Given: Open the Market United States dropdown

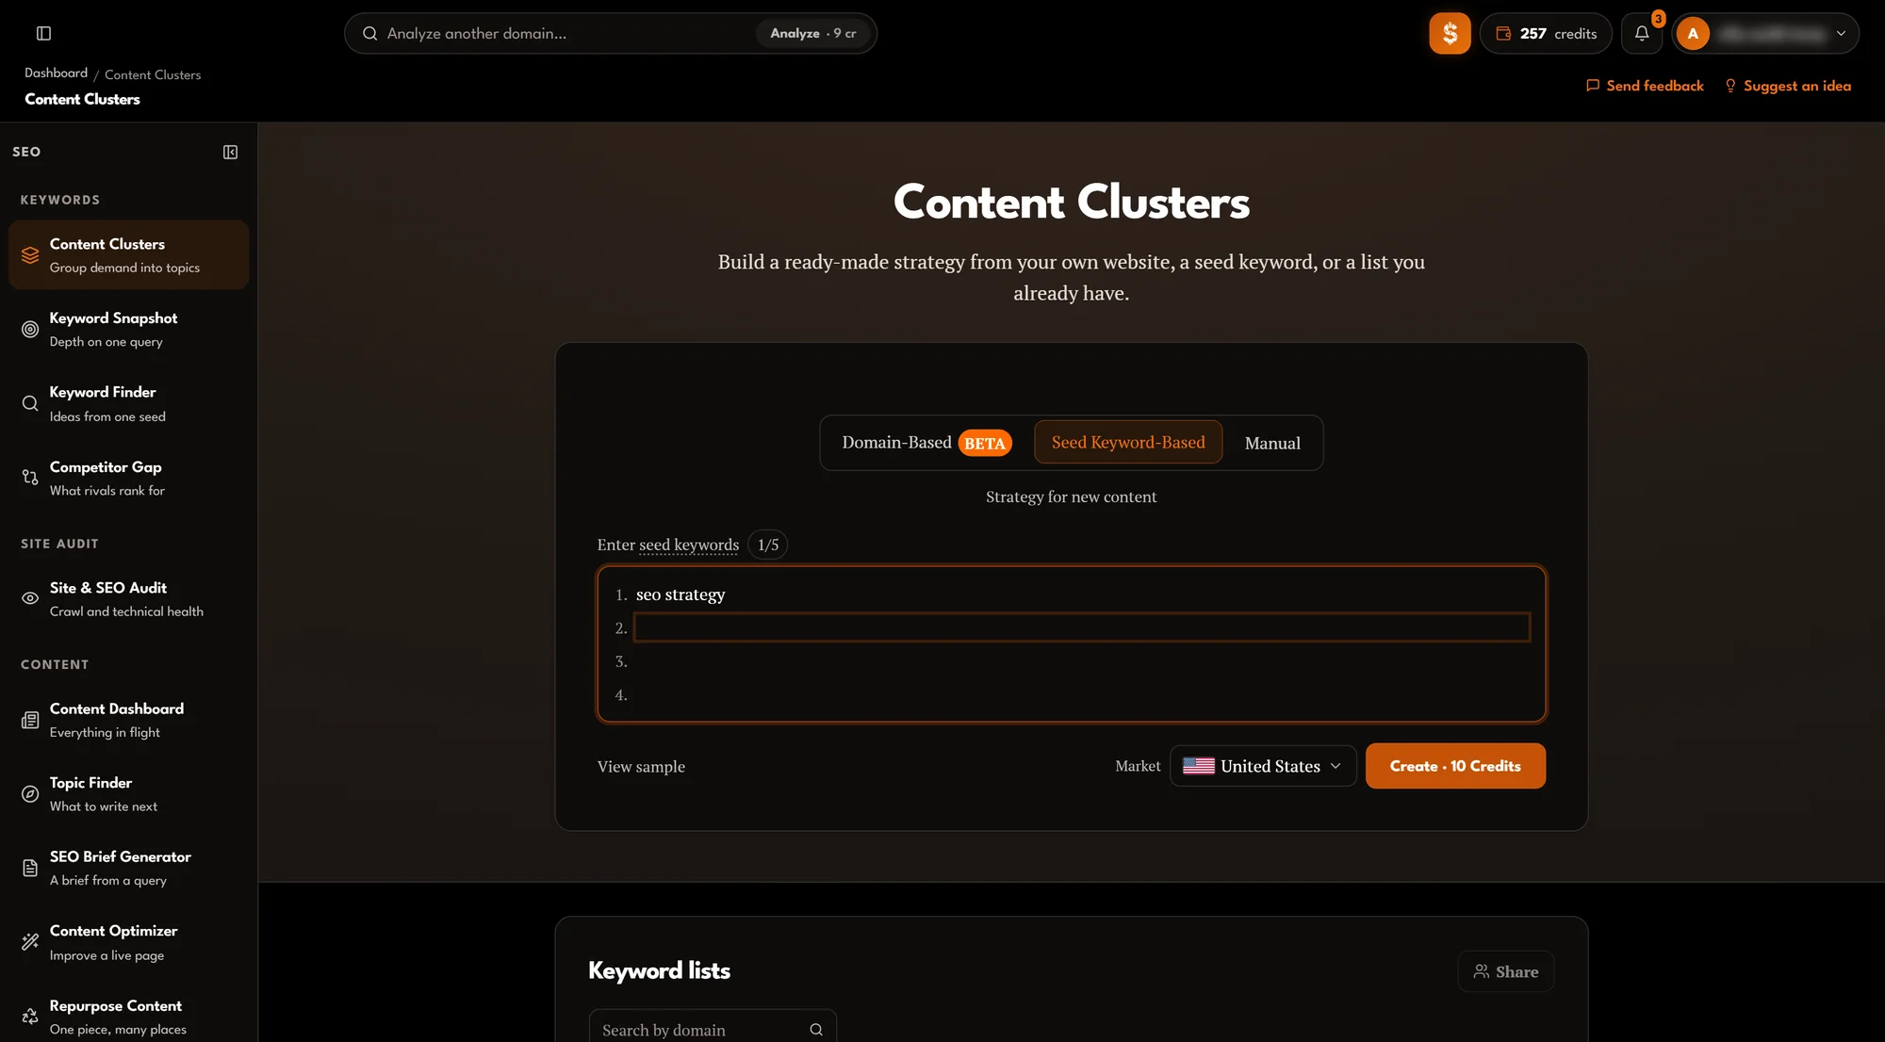Looking at the screenshot, I should pyautogui.click(x=1263, y=766).
